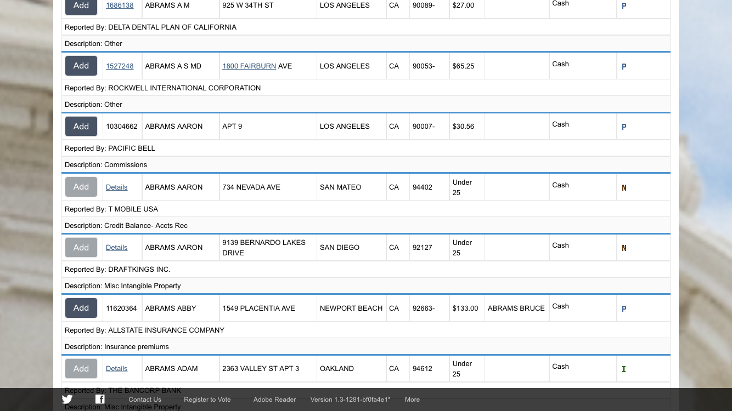
Task: Click city SAN MATEO
Action: click(x=341, y=187)
